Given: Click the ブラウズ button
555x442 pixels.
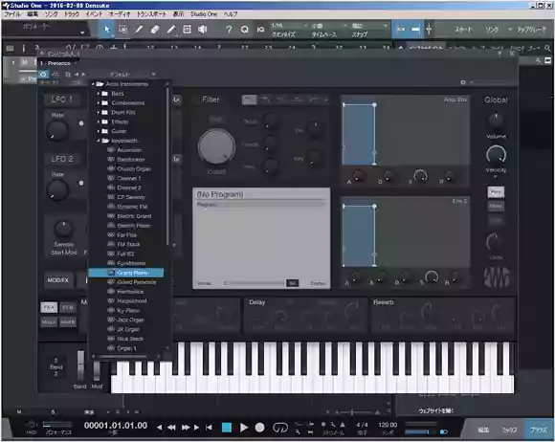Looking at the screenshot, I should click(539, 430).
